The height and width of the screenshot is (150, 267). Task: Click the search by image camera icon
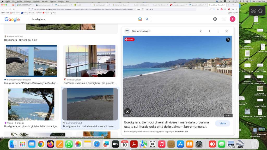click(x=140, y=19)
